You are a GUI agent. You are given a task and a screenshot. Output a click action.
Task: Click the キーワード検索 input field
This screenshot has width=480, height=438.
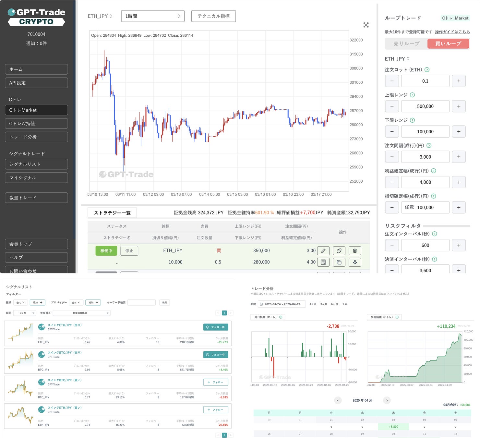(x=141, y=302)
